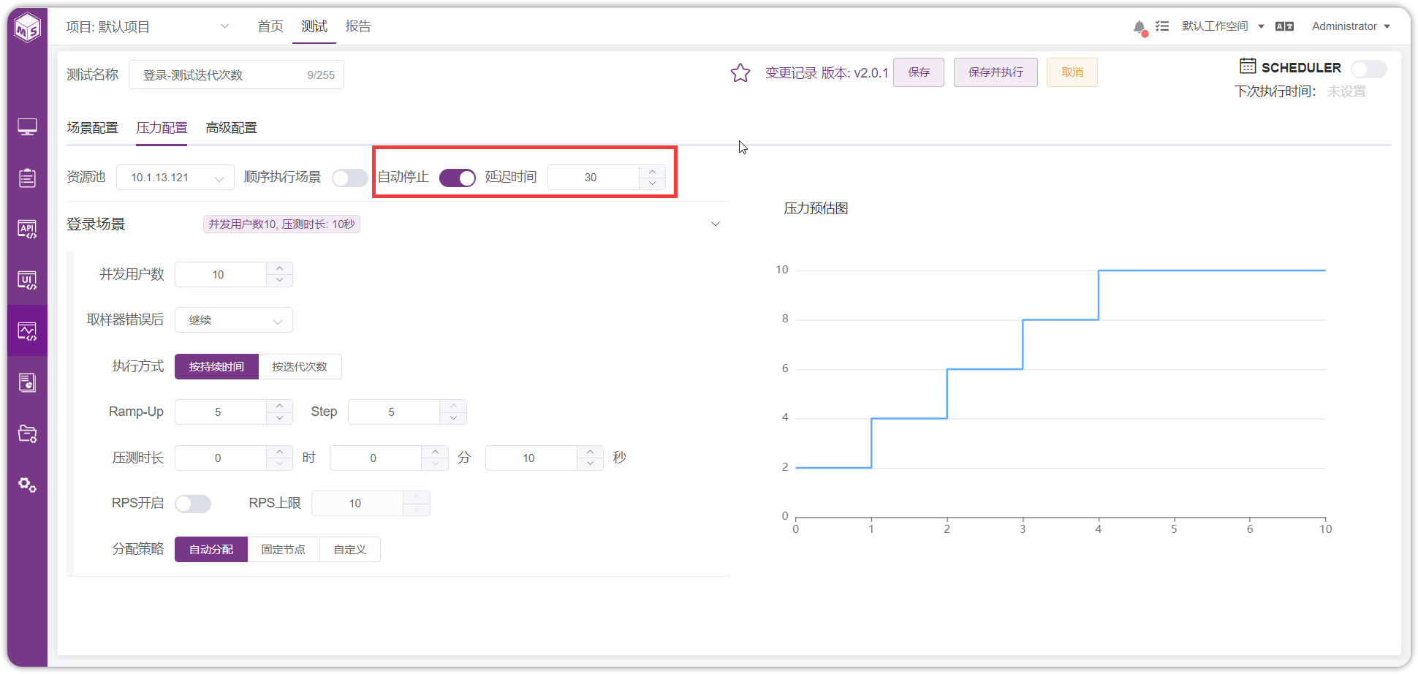Screen dimensions: 1418x674
Task: Toggle the 顺序执行场景 switch
Action: 350,178
